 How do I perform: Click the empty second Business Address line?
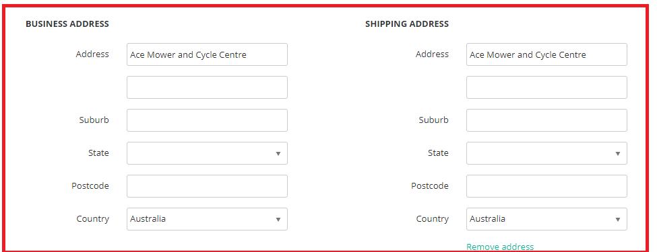(207, 87)
